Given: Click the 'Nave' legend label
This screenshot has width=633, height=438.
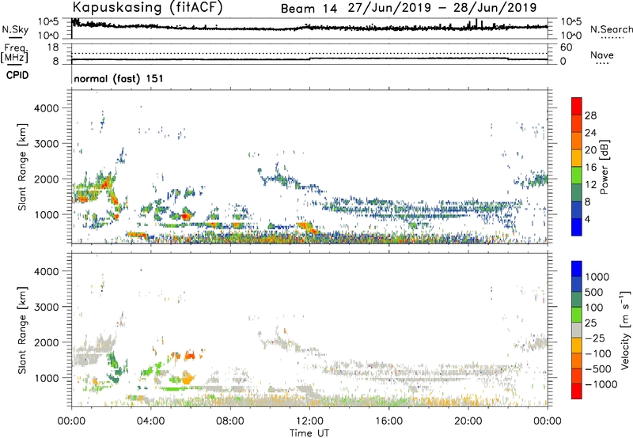Looking at the screenshot, I should point(602,55).
